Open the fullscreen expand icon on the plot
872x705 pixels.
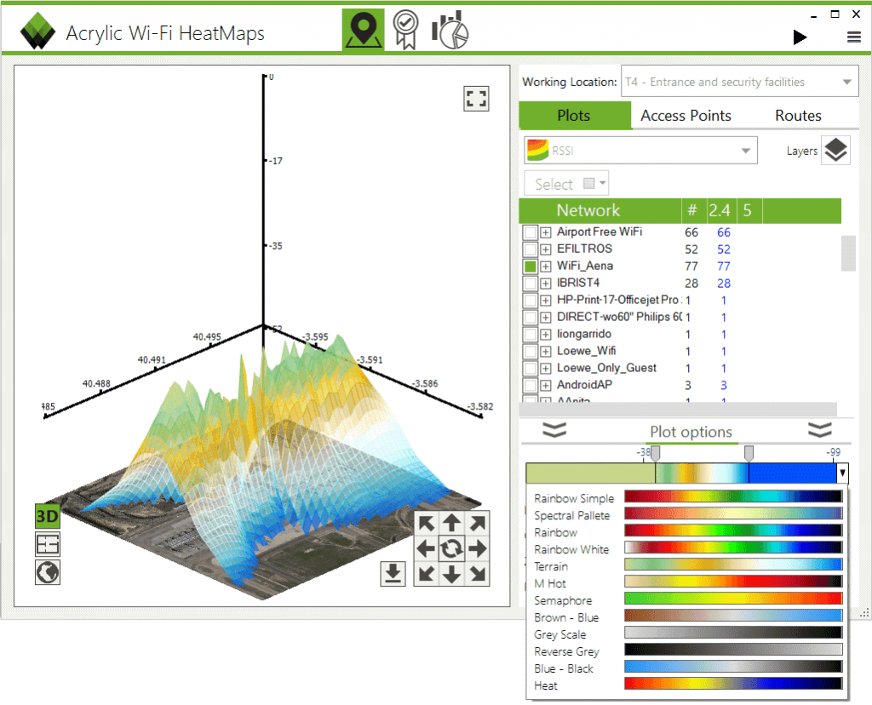point(475,98)
